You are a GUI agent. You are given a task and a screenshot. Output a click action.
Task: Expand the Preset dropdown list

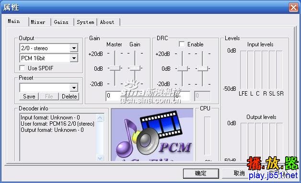pos(74,88)
